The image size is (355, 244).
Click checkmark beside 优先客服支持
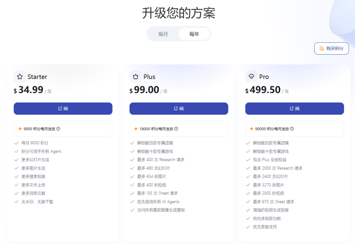tap(248, 227)
